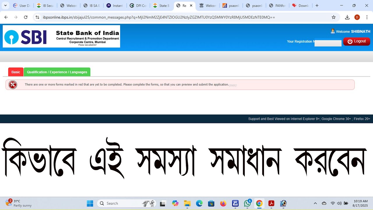This screenshot has height=210, width=373.
Task: Switch to the DPI Co browser tab
Action: point(138,6)
